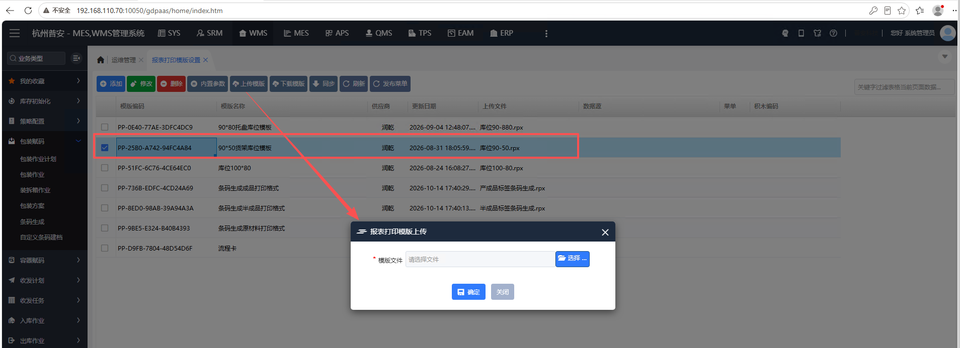Open the browser favorites list icon
Image resolution: width=960 pixels, height=348 pixels.
[920, 11]
